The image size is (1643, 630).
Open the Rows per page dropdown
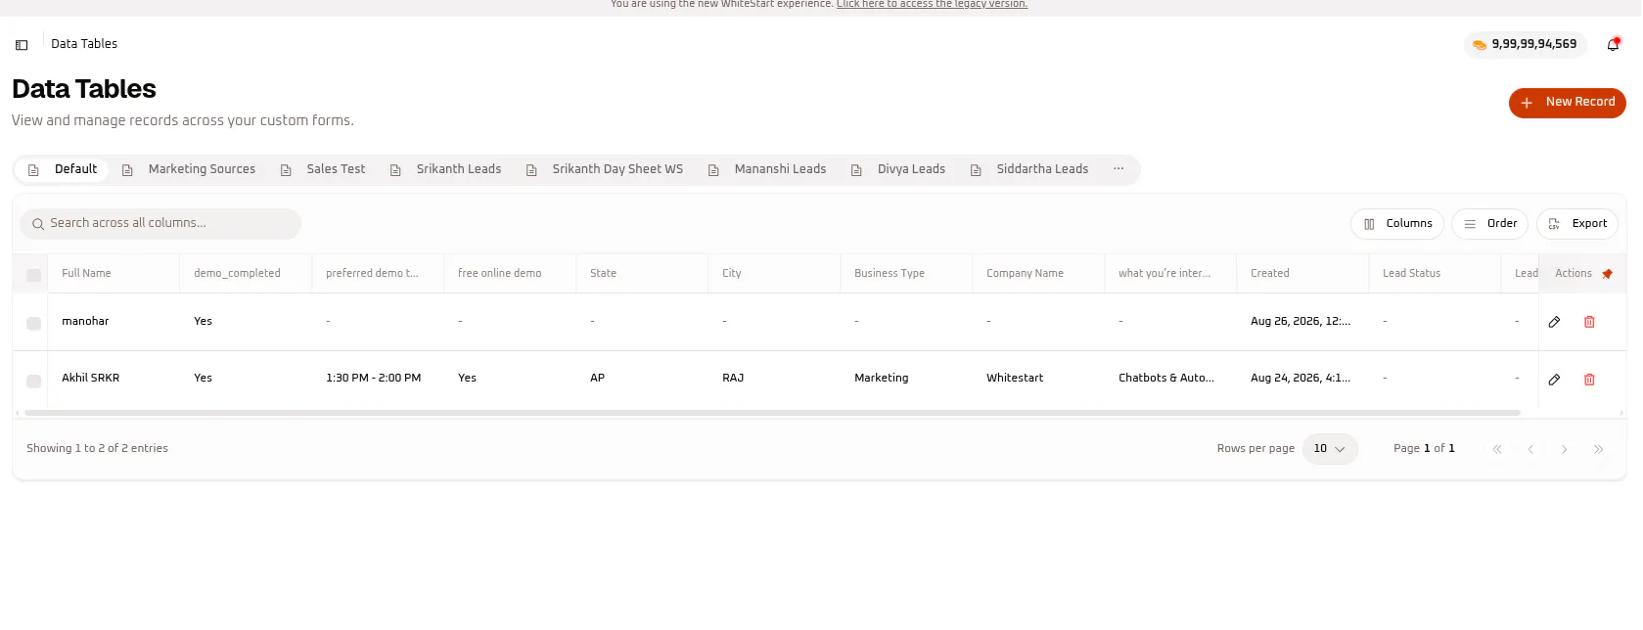tap(1330, 449)
